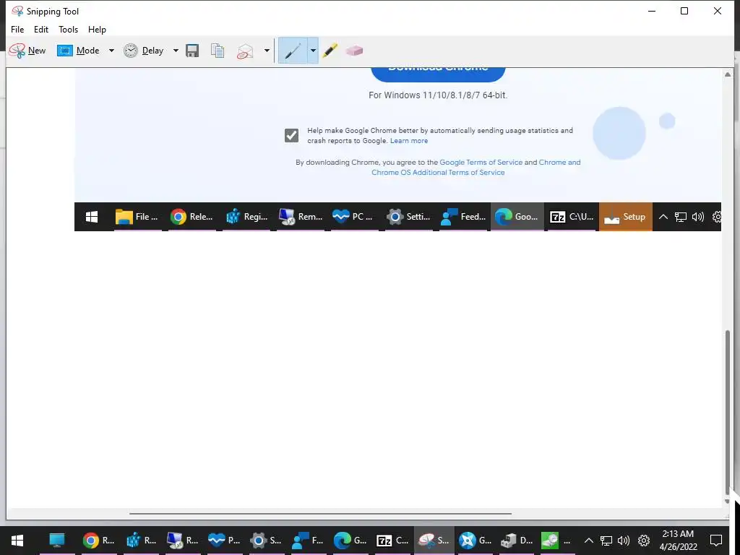Click the captured Chrome 'Rele...' taskbar item
740x555 pixels.
tap(192, 217)
